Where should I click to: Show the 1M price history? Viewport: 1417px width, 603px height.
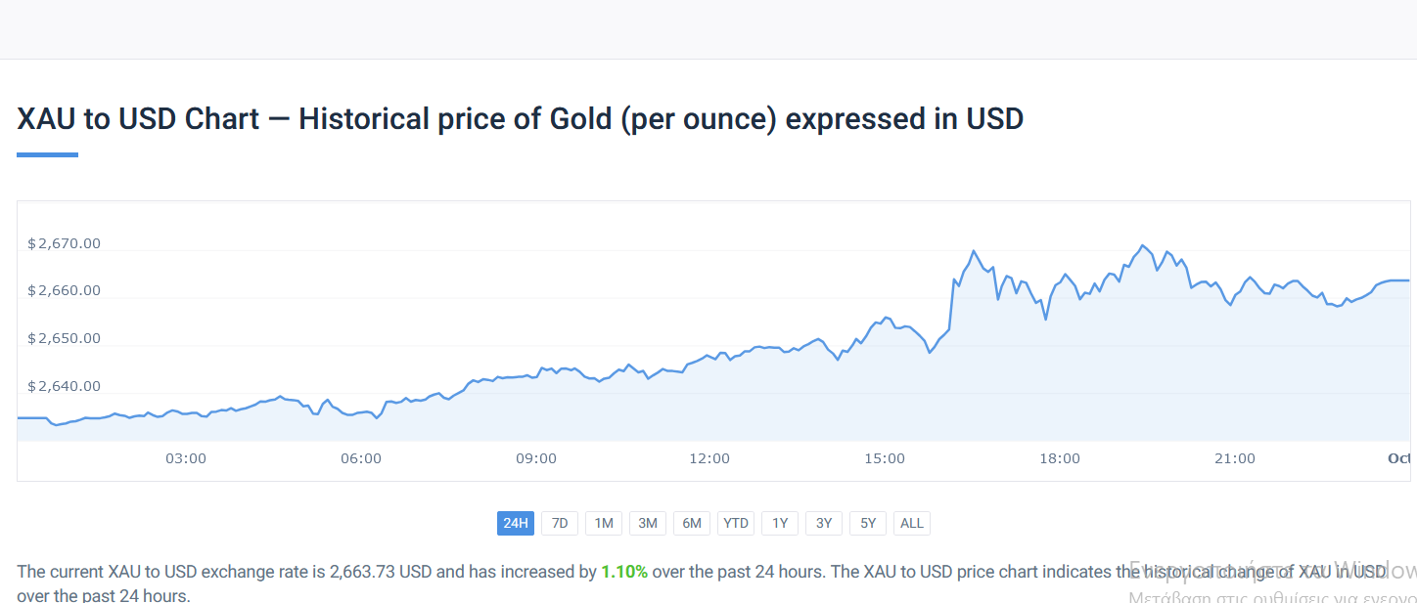604,523
